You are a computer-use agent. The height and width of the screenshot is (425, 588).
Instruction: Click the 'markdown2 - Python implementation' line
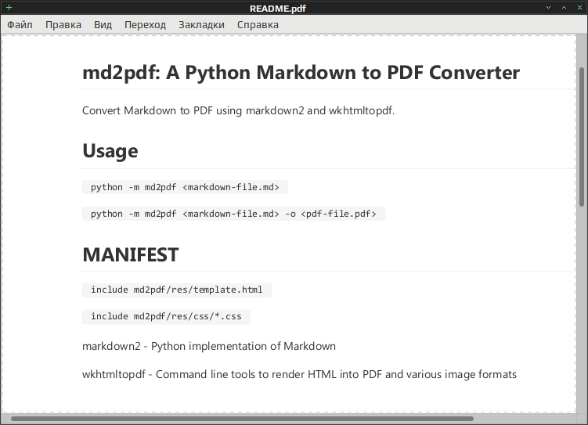[x=209, y=346]
